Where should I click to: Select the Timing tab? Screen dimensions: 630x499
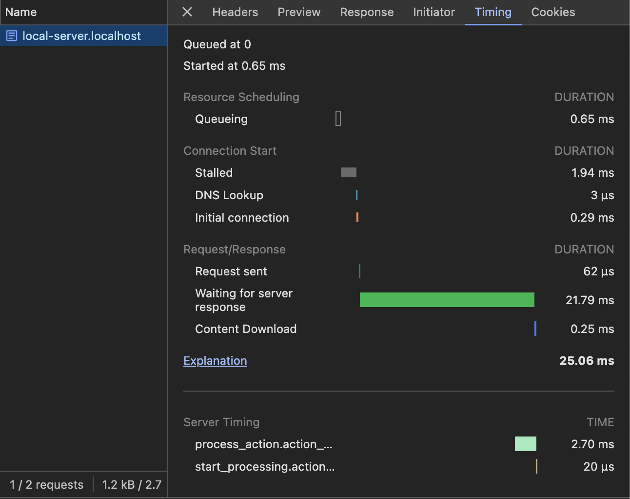coord(493,12)
